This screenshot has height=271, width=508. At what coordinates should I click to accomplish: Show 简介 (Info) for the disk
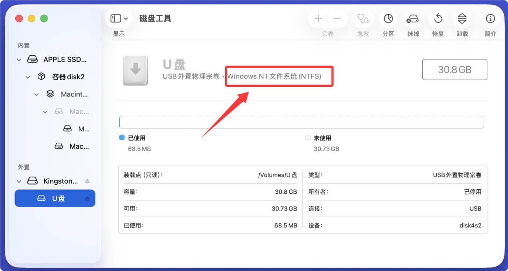[490, 18]
